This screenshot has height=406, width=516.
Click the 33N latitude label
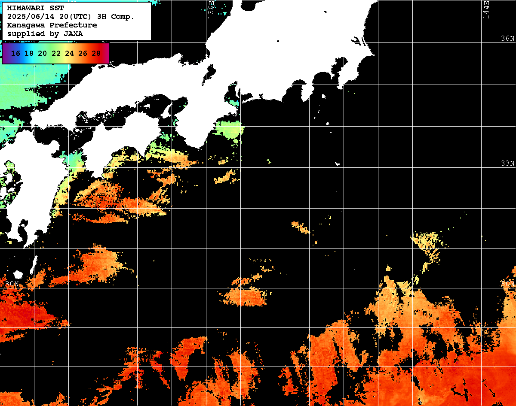[508, 164]
